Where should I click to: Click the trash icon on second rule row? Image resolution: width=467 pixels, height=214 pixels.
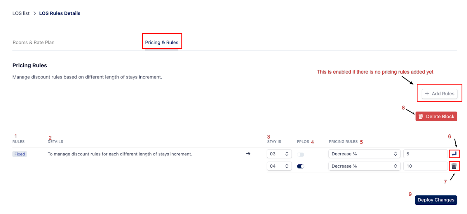454,166
